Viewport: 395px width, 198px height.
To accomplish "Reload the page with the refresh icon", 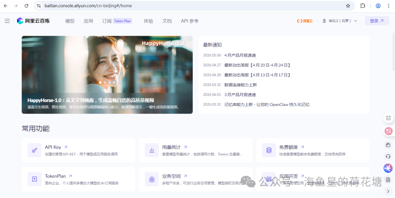I will tap(26, 6).
